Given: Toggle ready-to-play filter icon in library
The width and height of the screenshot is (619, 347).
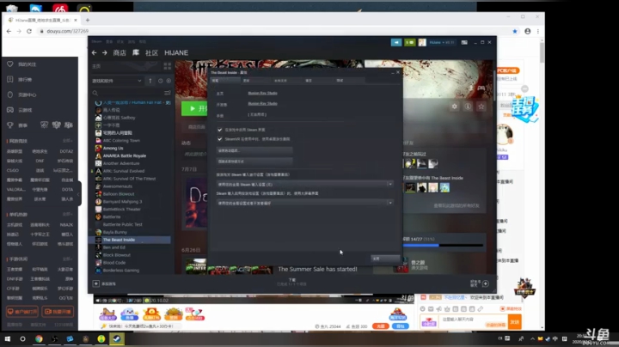Looking at the screenshot, I should pos(169,81).
